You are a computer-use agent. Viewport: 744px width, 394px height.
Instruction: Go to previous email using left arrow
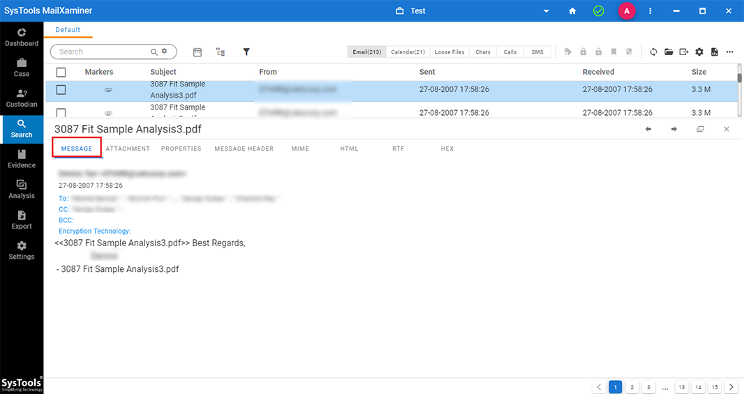648,129
